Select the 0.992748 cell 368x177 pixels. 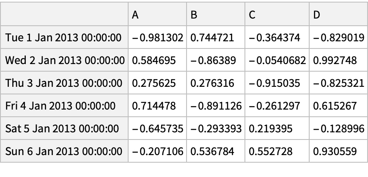coord(338,61)
